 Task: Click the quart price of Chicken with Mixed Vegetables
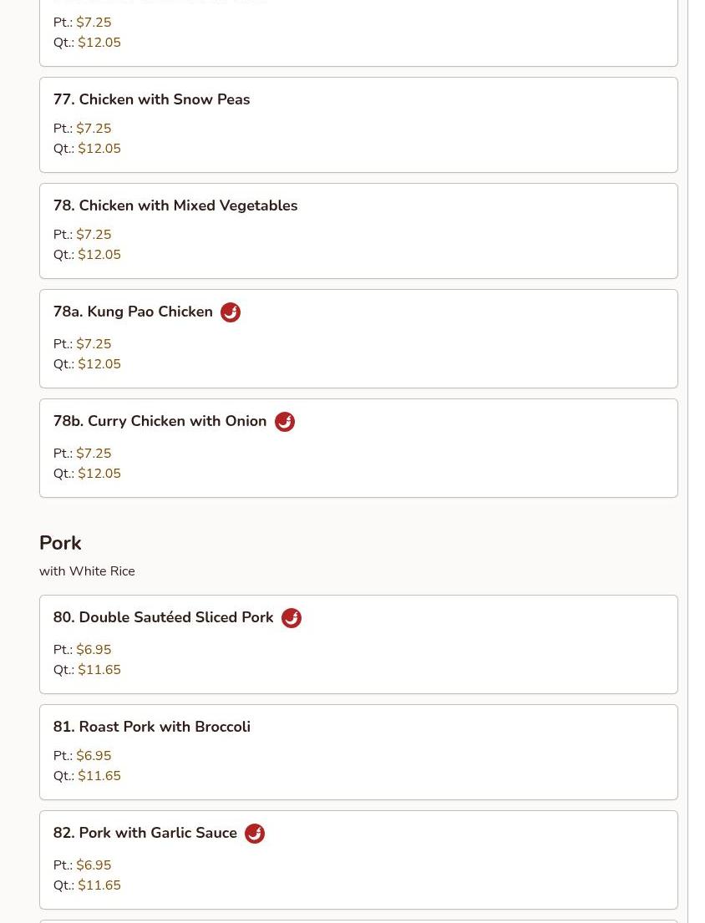pos(99,255)
